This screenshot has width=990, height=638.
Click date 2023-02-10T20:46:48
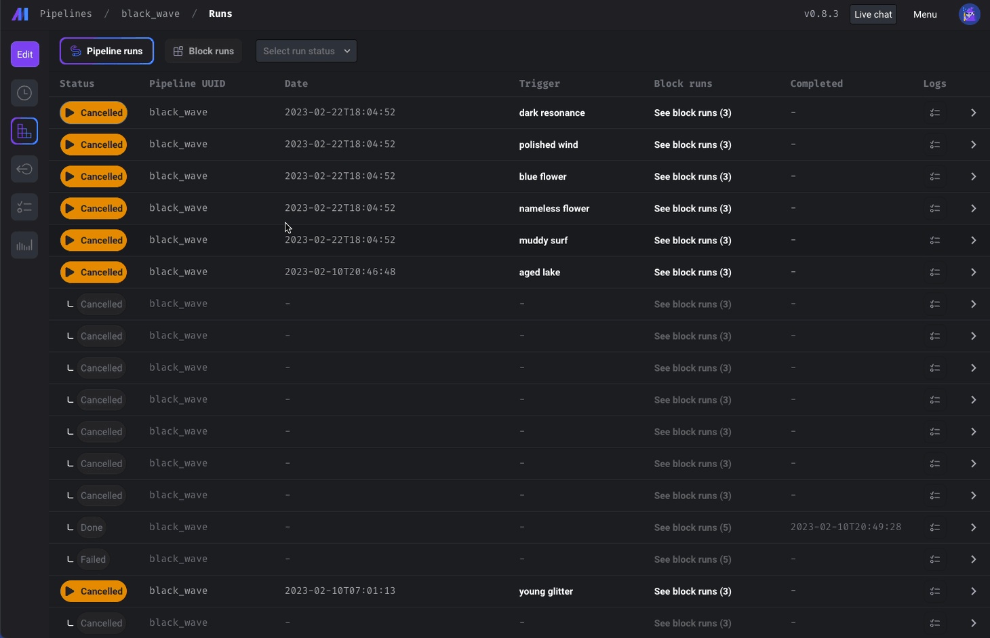(x=340, y=271)
